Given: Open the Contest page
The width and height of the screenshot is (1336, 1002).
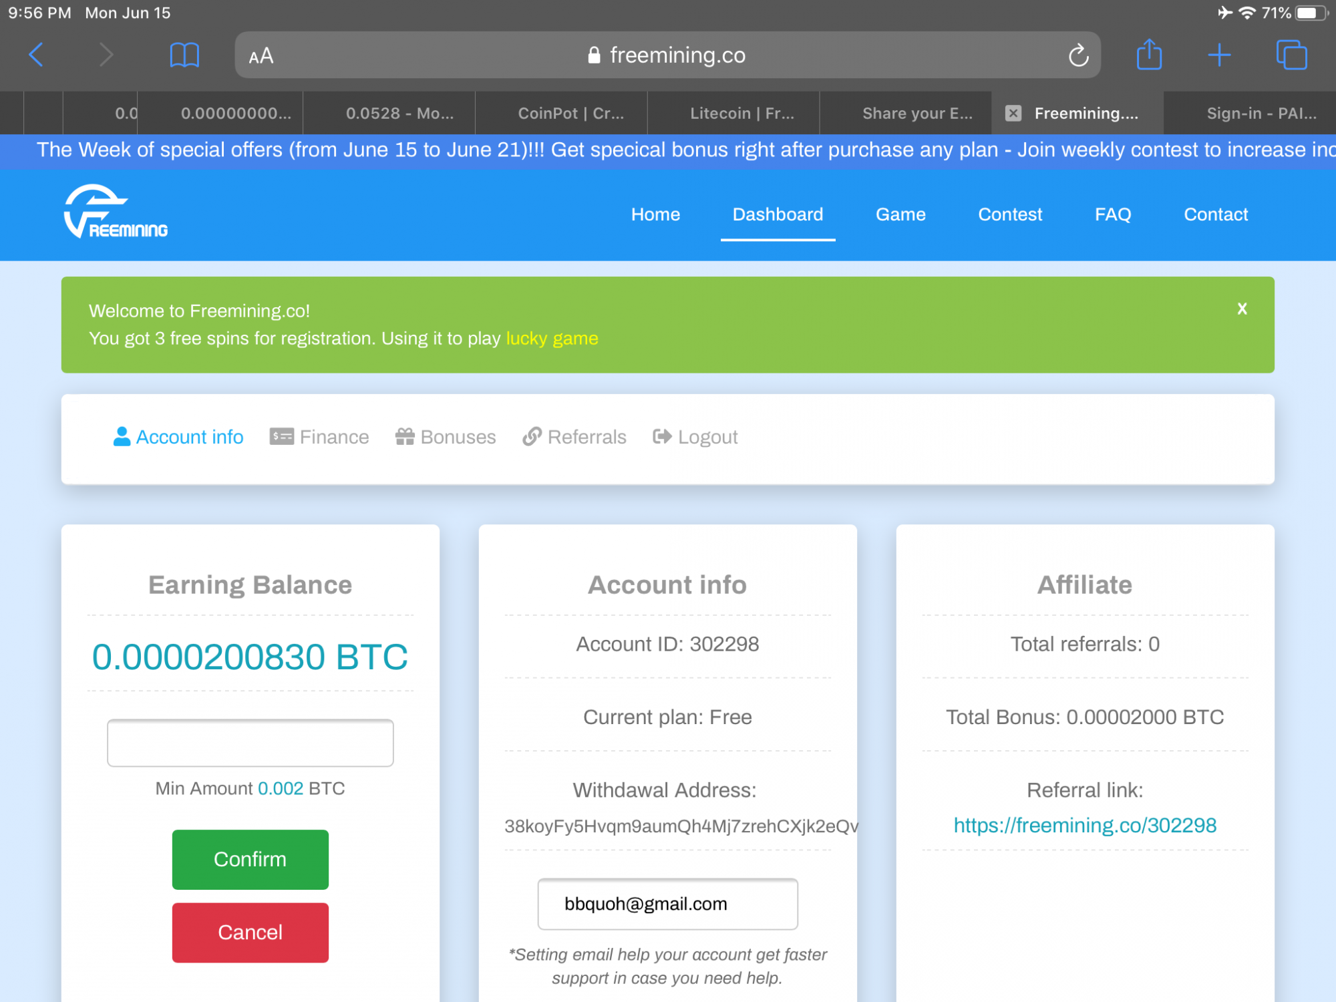Looking at the screenshot, I should [1010, 214].
